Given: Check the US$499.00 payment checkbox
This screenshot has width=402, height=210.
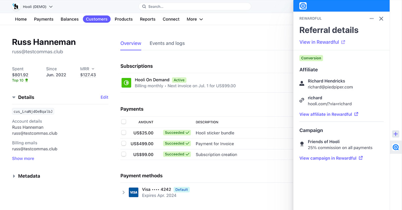Looking at the screenshot, I should point(124,143).
